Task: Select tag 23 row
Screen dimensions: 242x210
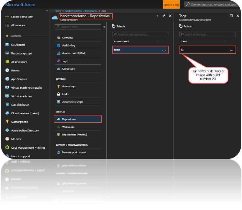Action: [208, 50]
